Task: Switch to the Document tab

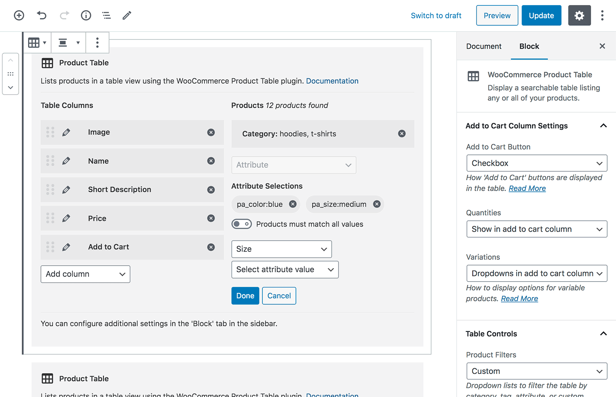Action: click(483, 46)
